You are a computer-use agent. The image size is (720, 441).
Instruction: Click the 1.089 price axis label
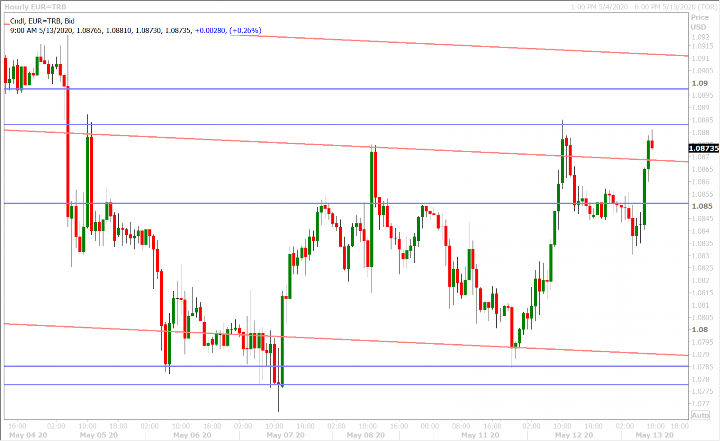click(700, 108)
